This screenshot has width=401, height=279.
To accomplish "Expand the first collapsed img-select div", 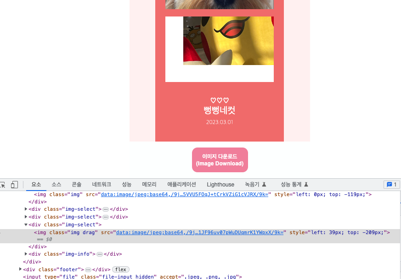I will click(26, 209).
